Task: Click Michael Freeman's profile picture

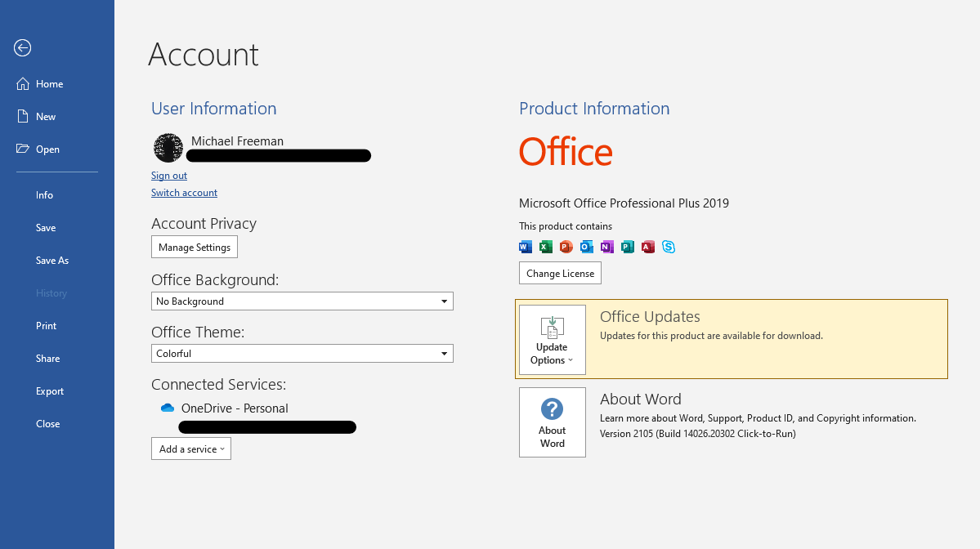Action: pos(168,148)
